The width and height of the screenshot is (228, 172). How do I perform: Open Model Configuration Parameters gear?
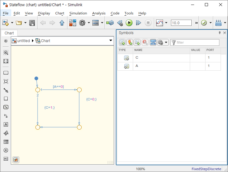(x=82, y=23)
